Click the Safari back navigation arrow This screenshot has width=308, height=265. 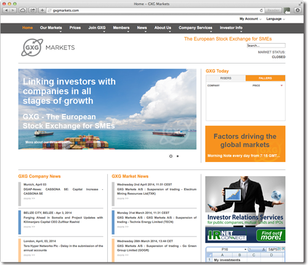(6, 10)
